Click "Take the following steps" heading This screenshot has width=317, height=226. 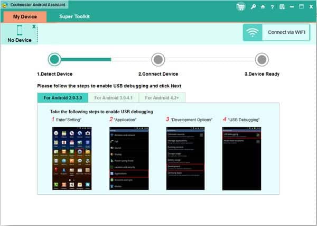point(101,112)
